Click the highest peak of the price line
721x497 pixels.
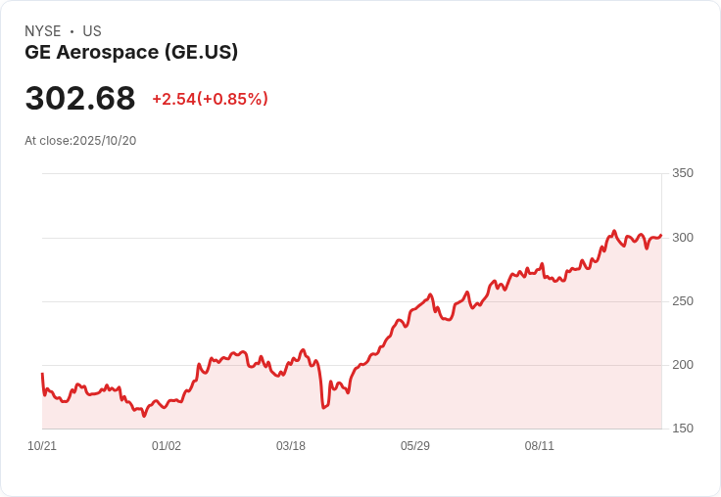[614, 231]
